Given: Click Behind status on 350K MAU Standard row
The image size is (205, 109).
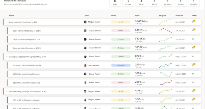Looking at the screenshot, I should point(121,82).
